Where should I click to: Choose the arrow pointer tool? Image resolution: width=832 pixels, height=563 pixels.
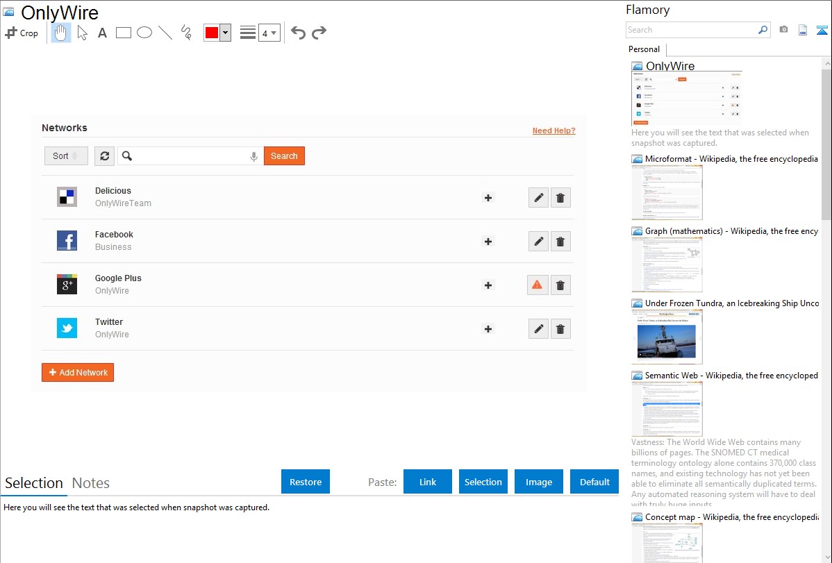[82, 33]
